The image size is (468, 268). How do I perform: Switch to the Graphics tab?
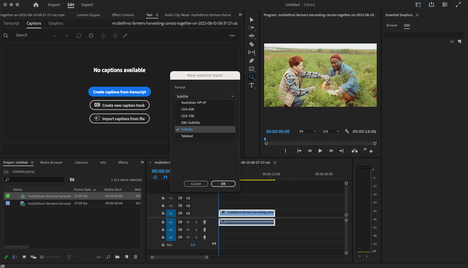click(x=56, y=23)
